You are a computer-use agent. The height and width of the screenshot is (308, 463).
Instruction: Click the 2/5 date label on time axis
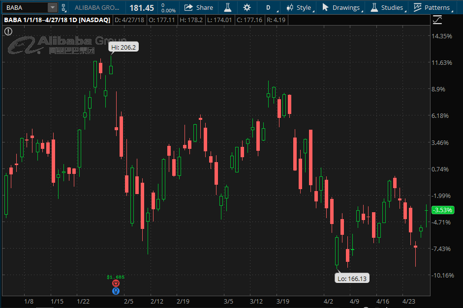[x=128, y=302]
